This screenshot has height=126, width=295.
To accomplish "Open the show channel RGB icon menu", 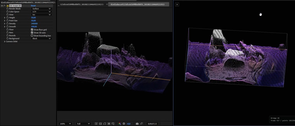I will pos(120,124).
